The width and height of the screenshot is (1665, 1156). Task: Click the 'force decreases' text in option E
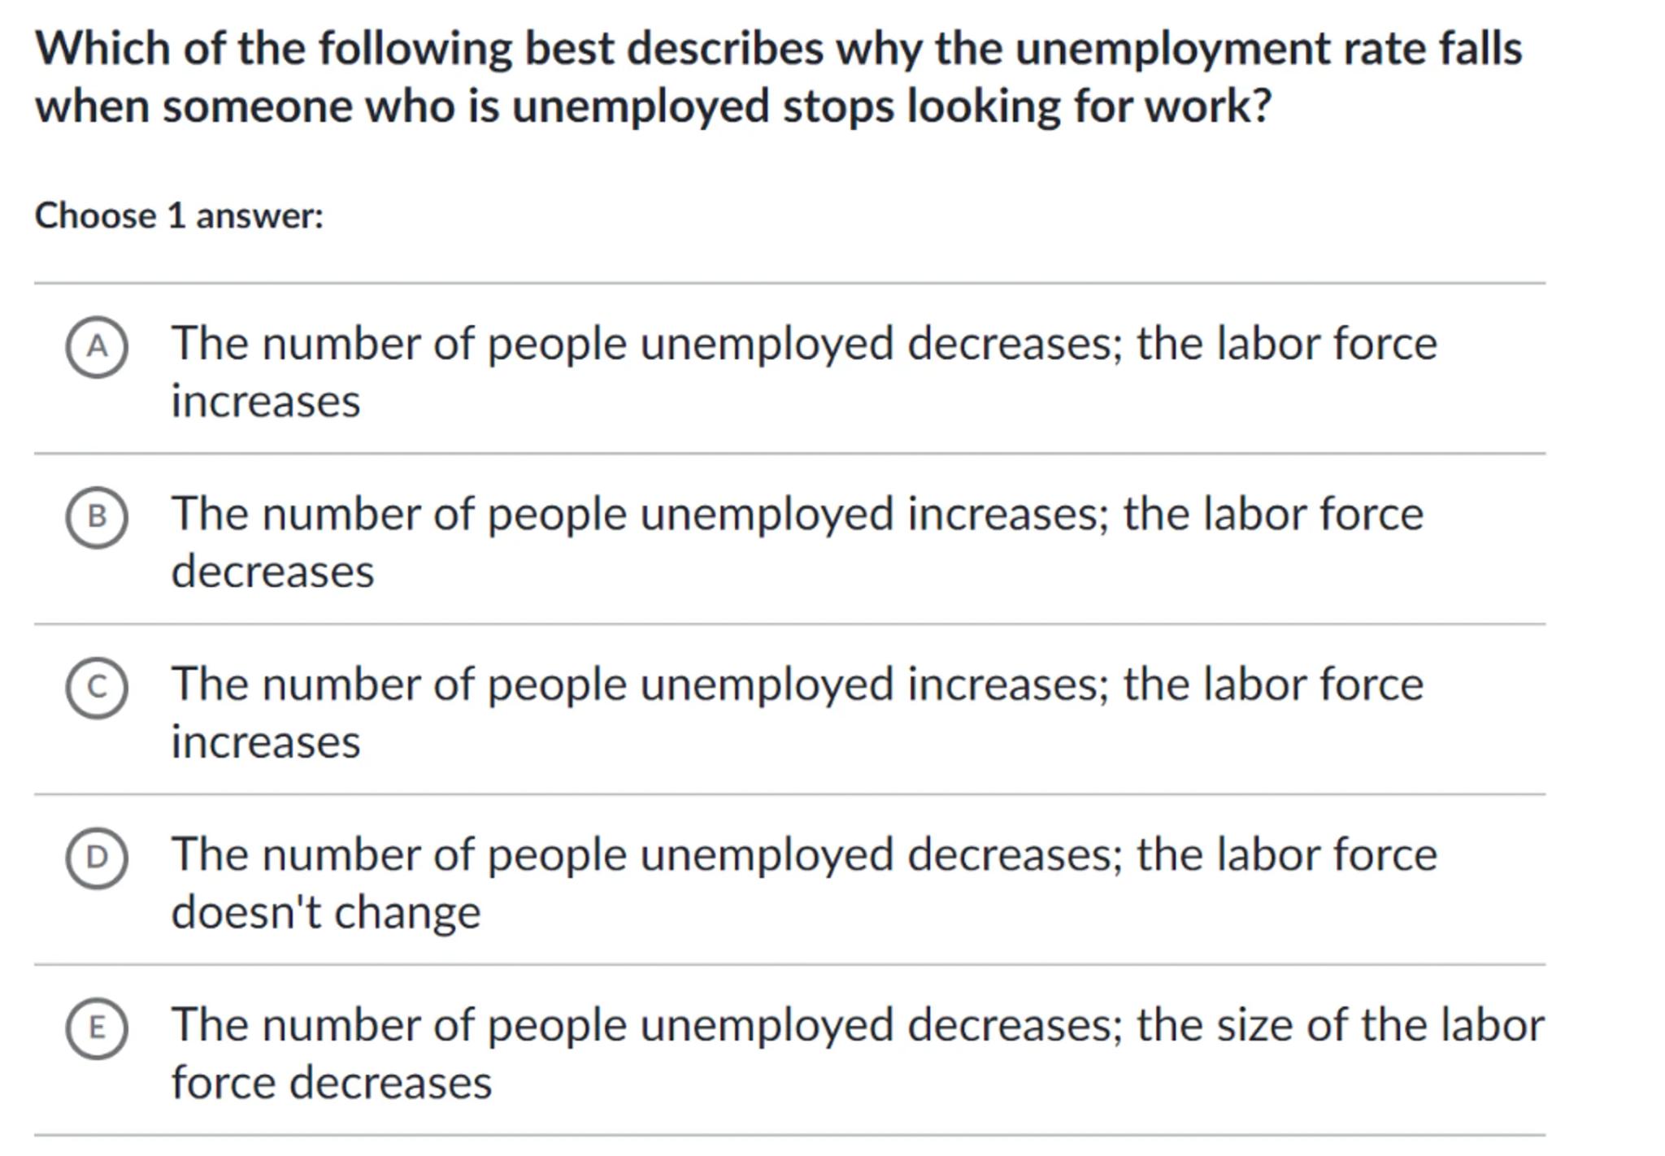[332, 1083]
